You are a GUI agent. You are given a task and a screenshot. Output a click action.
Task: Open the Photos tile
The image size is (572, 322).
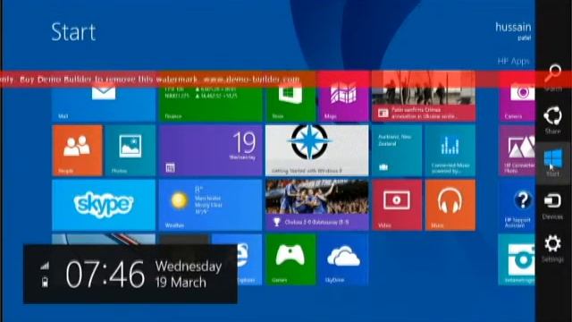coord(130,150)
